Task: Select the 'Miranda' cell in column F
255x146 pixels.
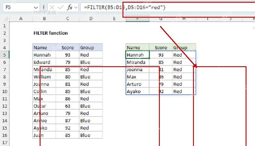Action: (137, 62)
